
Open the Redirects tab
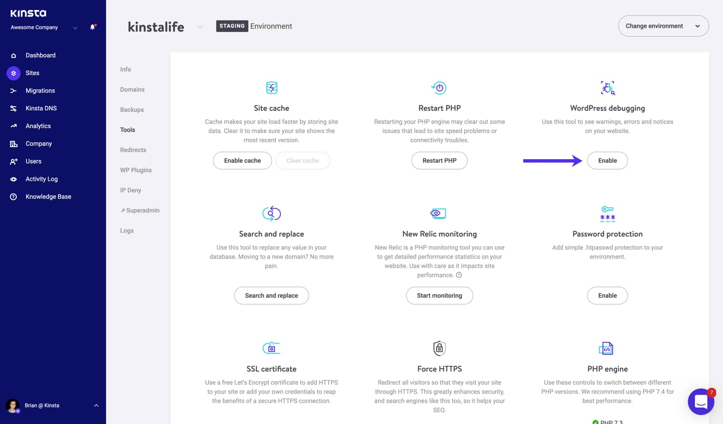click(133, 150)
